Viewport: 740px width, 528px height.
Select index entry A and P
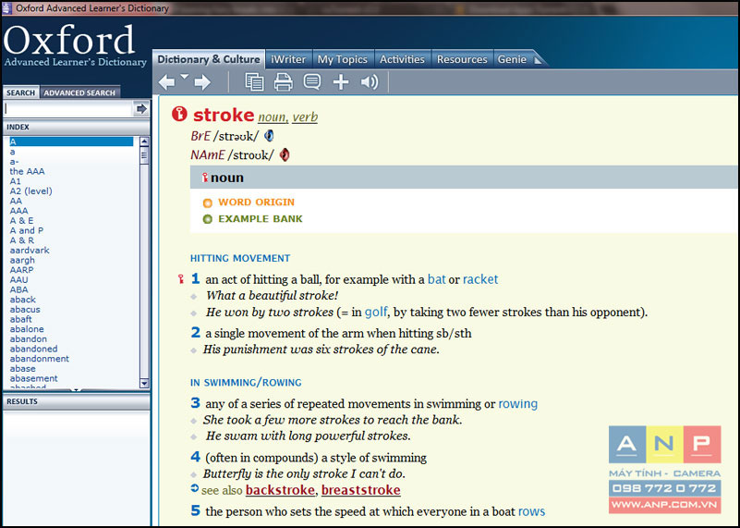[x=27, y=230]
